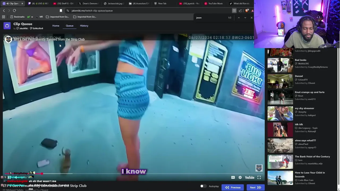
Task: Close the find-in-page bar
Action: point(252,18)
